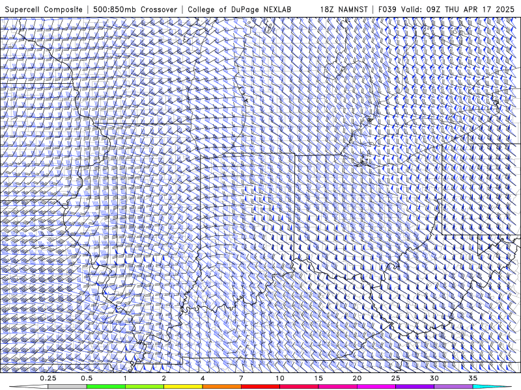Click the 'Supercell Composite' title text

44,9
